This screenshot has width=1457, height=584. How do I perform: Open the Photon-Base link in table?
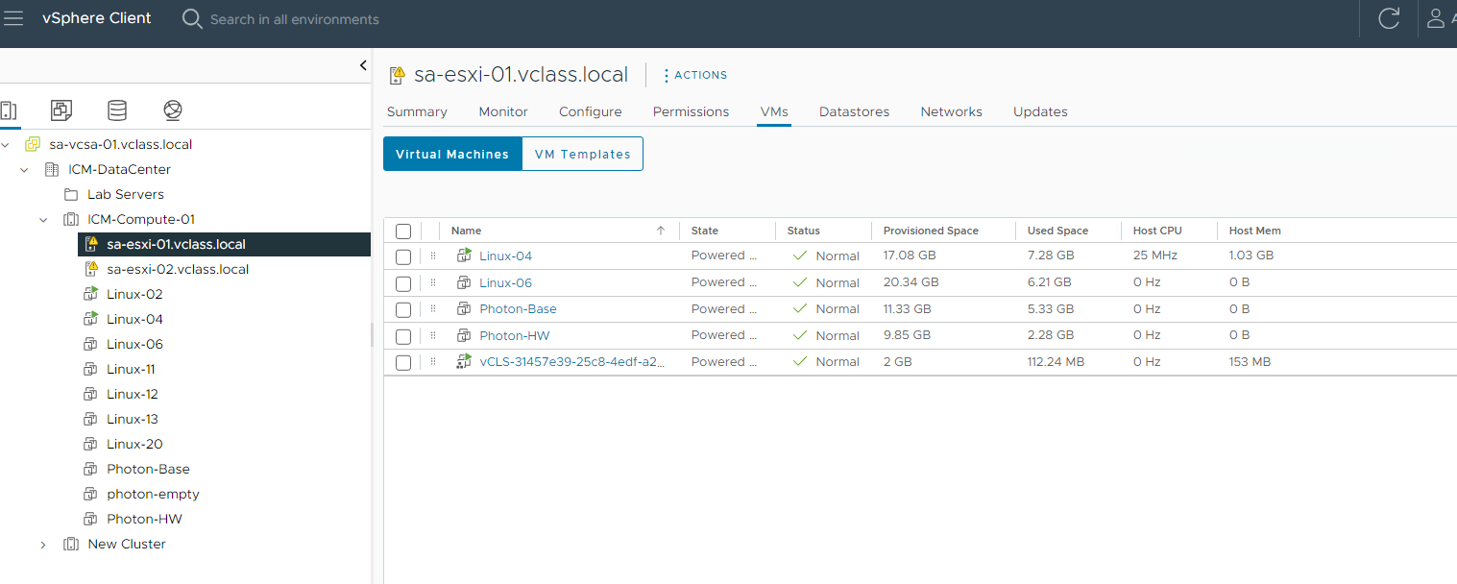click(518, 309)
